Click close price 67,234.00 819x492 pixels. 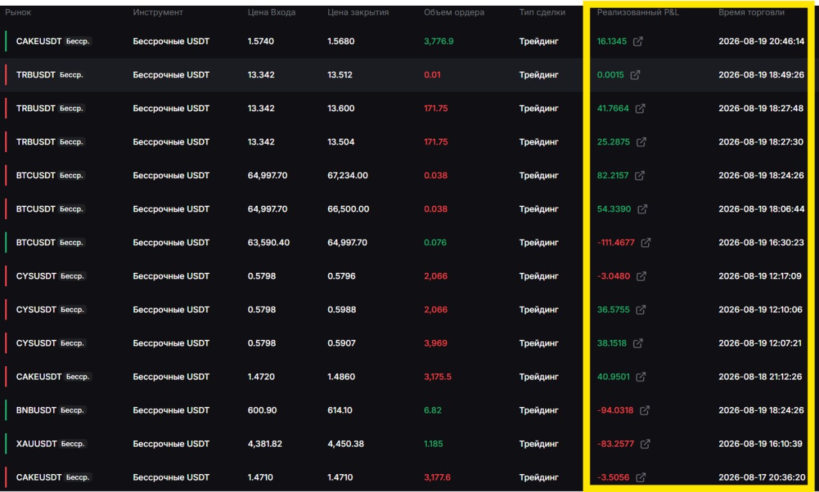pos(348,176)
